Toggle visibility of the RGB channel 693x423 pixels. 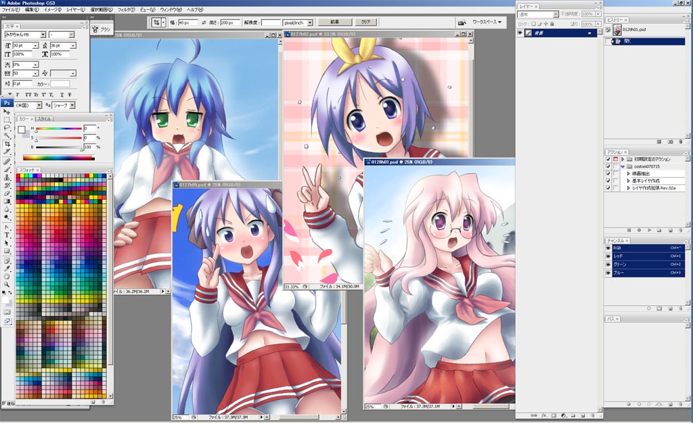pos(608,248)
